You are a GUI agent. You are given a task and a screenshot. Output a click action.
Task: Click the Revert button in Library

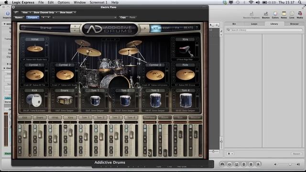tap(296, 154)
